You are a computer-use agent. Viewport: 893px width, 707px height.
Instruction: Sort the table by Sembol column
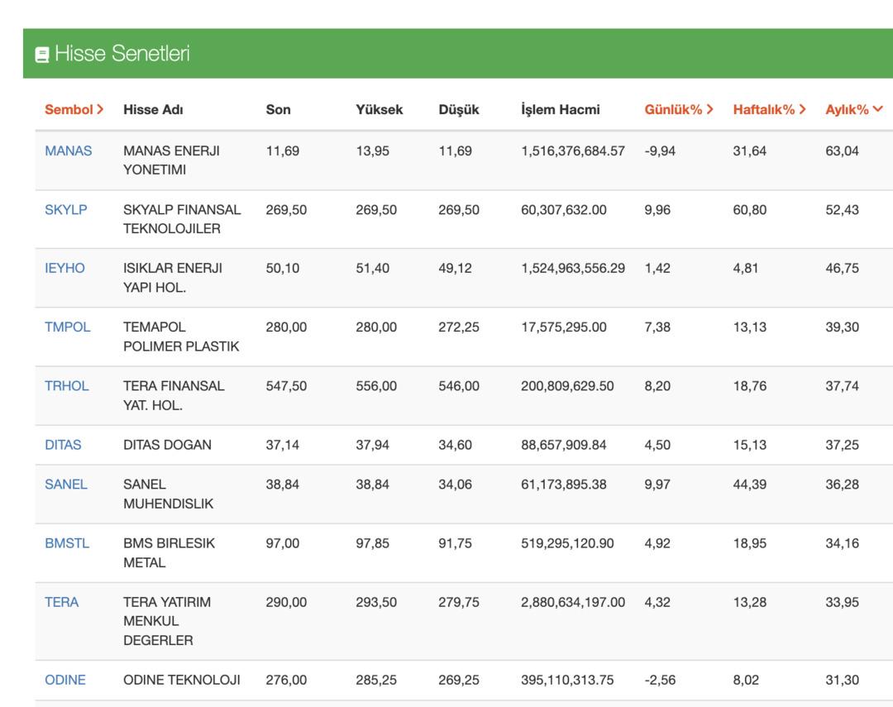tap(74, 109)
